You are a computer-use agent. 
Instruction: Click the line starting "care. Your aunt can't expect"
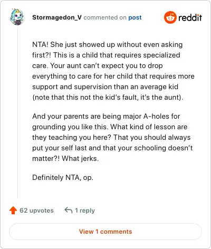tap(98, 66)
